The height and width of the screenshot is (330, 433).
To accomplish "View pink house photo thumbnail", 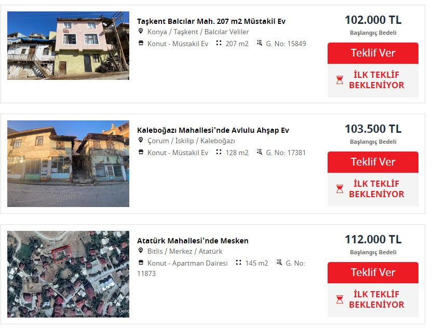I will tap(68, 46).
